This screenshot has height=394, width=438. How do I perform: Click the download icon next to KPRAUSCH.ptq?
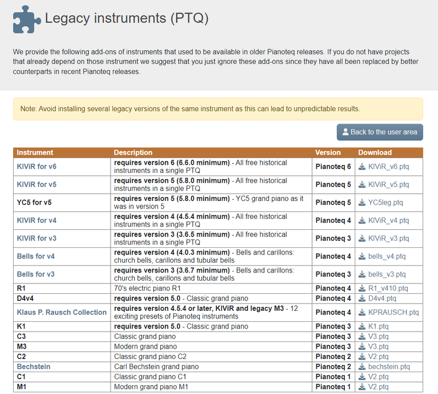point(362,312)
